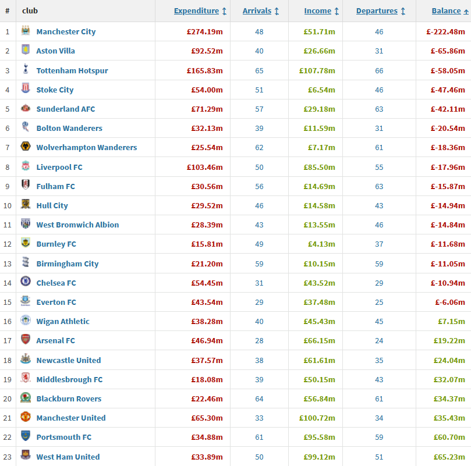Click the West Ham United crest icon

pos(26,455)
